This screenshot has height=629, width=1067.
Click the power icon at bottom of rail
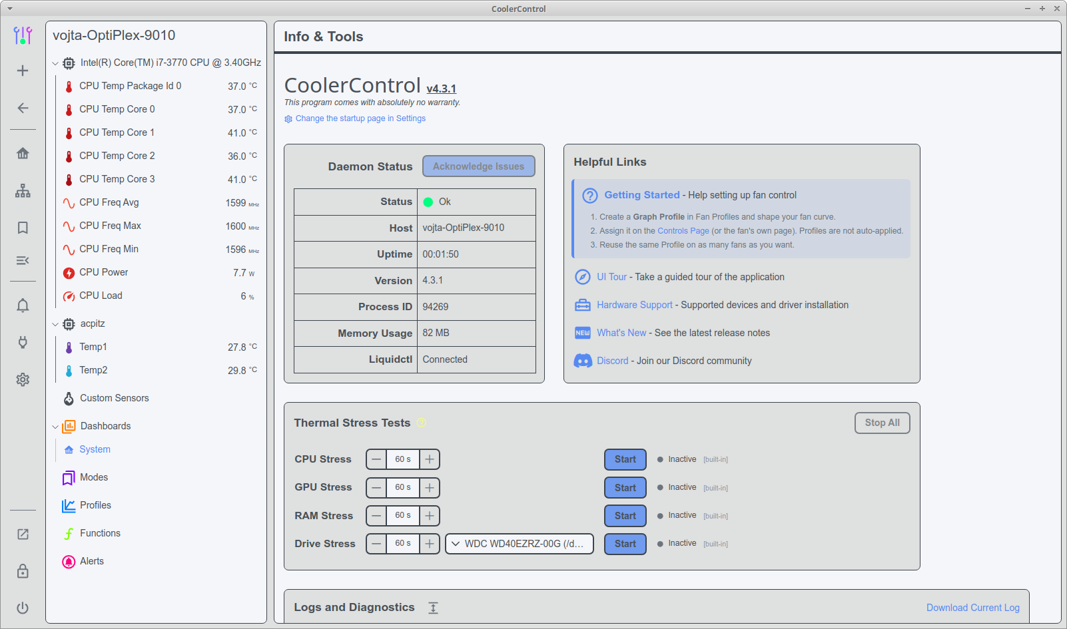point(23,608)
